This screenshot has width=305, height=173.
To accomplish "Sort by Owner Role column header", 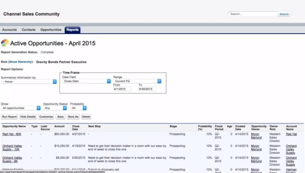I will coord(274,128).
